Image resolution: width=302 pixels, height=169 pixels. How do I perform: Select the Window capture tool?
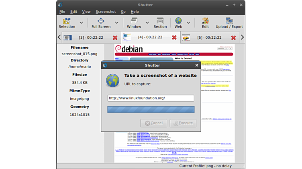[134, 21]
